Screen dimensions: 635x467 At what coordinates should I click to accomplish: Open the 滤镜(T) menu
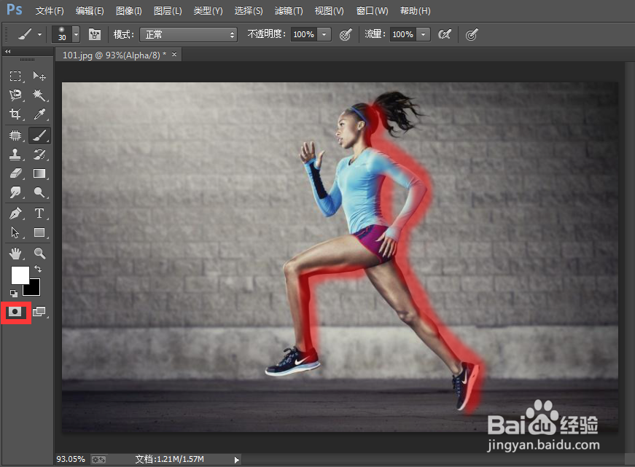click(289, 11)
